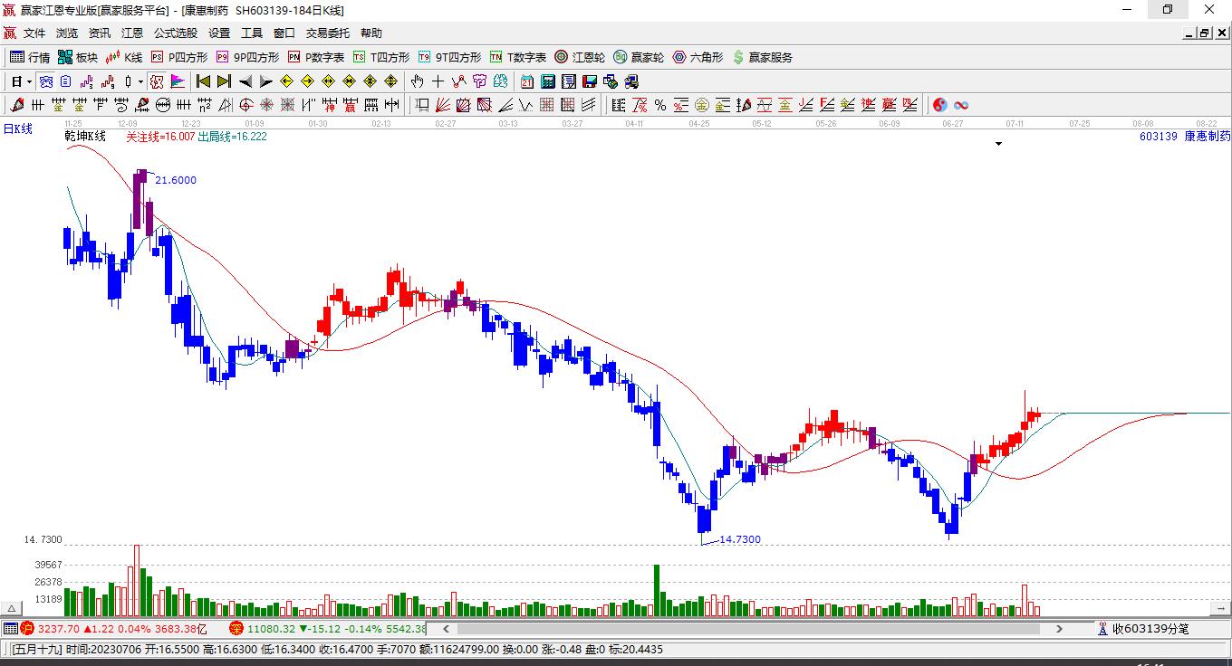Open the 板块 sector view
1232x666 pixels.
tap(78, 57)
